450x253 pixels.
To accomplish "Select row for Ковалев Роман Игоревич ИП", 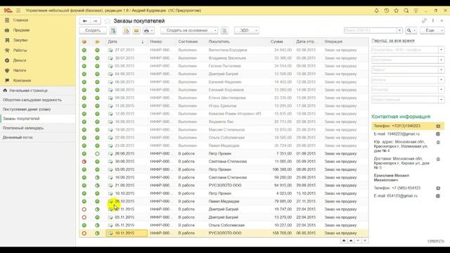I will (x=224, y=114).
